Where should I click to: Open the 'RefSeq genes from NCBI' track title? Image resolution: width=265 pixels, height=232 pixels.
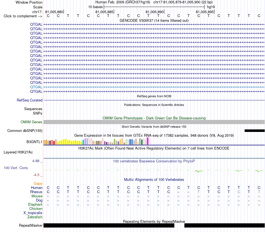pos(154,96)
